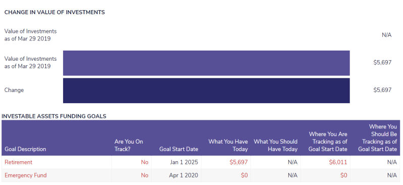Click the $5,697 Retirement amount today
The width and height of the screenshot is (403, 185).
(x=239, y=162)
